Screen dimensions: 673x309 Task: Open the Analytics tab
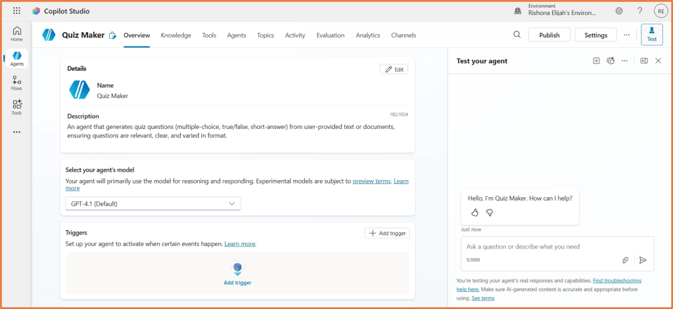pyautogui.click(x=367, y=36)
